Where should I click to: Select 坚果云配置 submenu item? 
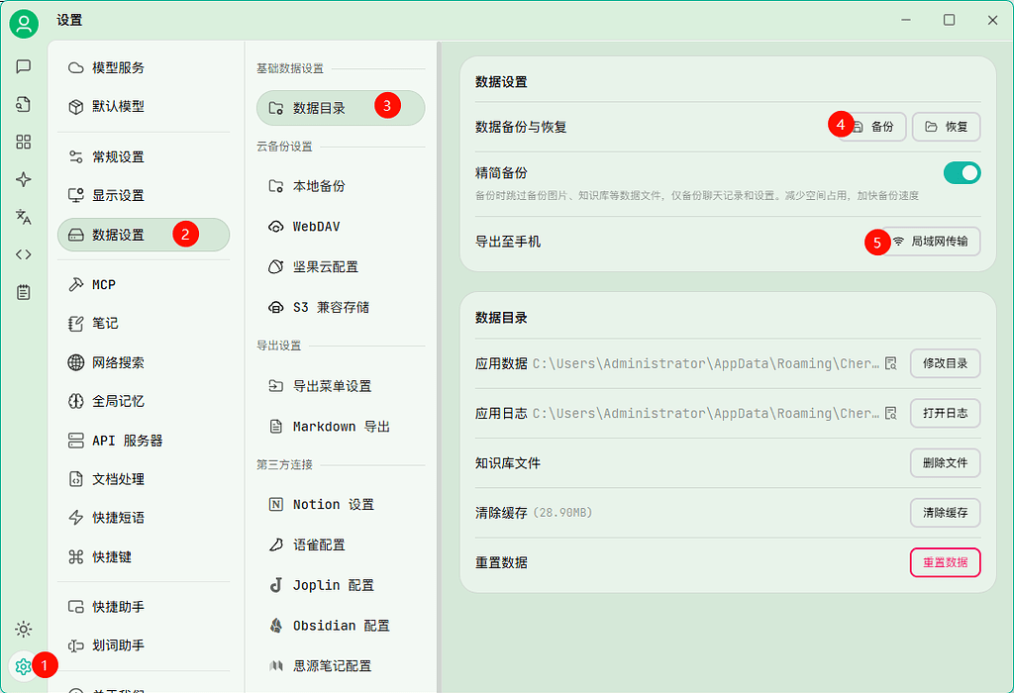(341, 267)
